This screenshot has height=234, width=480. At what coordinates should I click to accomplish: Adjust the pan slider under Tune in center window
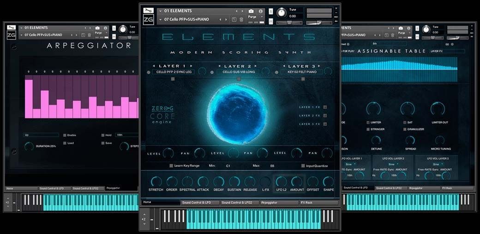click(289, 23)
